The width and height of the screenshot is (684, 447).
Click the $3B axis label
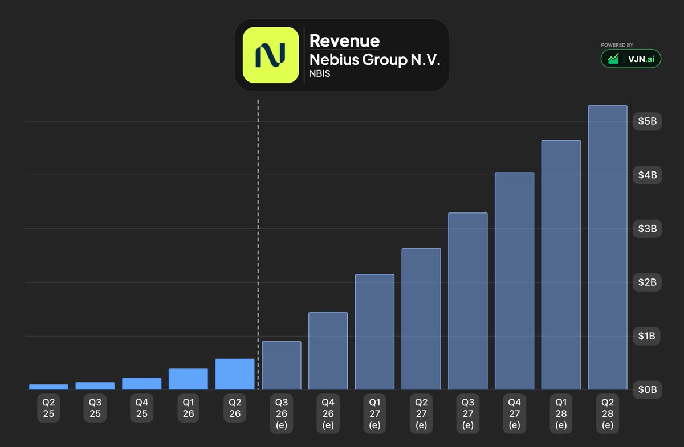(648, 229)
